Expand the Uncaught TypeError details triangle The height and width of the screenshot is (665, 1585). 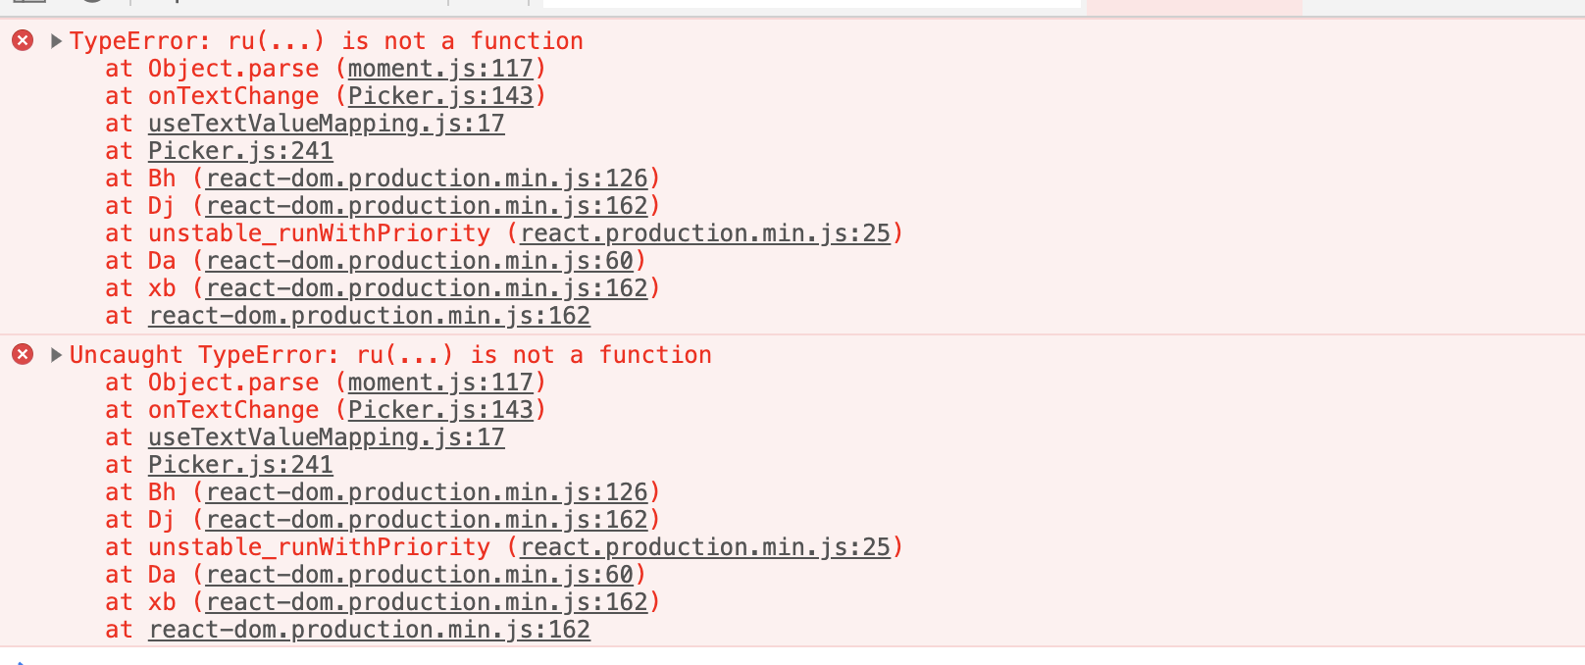pos(54,354)
